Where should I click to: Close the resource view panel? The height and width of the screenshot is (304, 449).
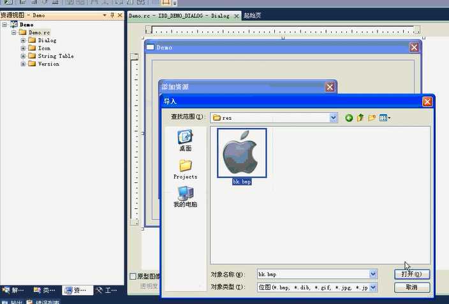coord(120,15)
